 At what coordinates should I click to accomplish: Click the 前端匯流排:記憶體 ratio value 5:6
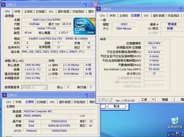click(154, 48)
